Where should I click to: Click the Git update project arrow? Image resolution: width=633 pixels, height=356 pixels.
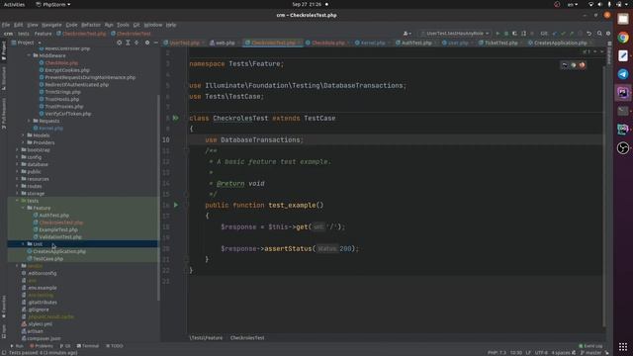(x=555, y=34)
